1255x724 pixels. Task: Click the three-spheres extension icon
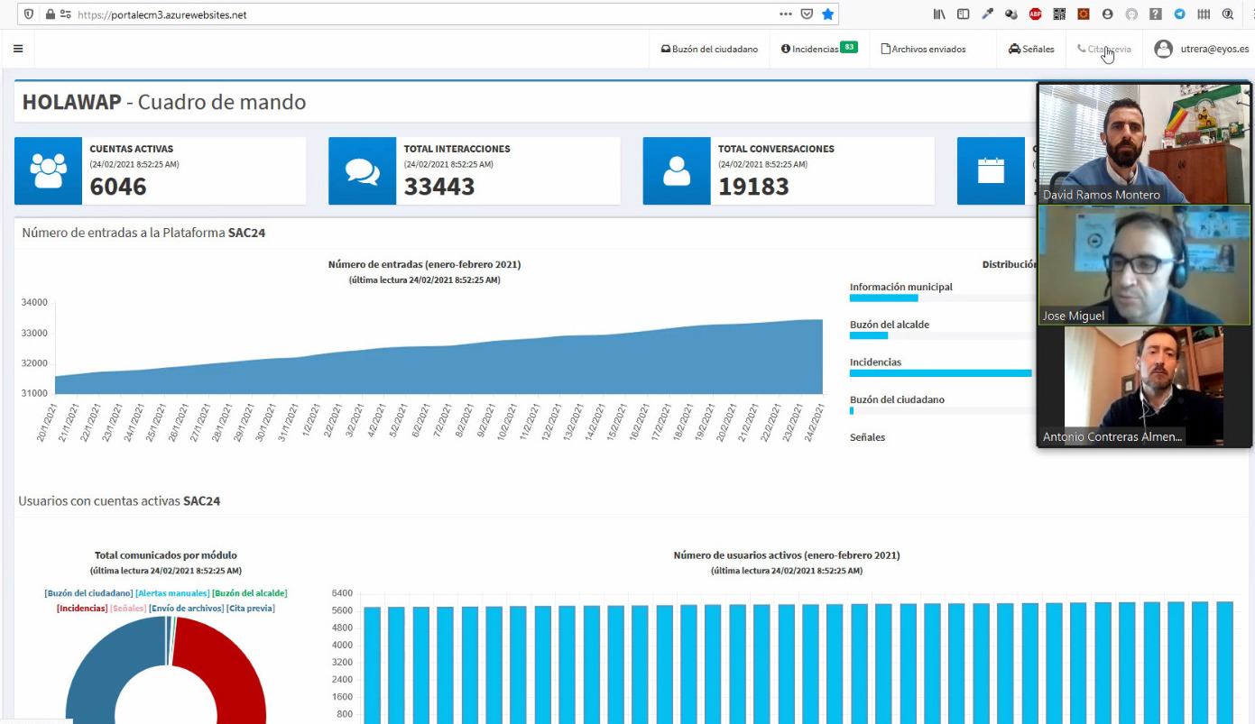click(1011, 14)
